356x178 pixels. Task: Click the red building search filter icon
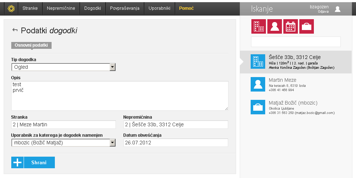258,26
